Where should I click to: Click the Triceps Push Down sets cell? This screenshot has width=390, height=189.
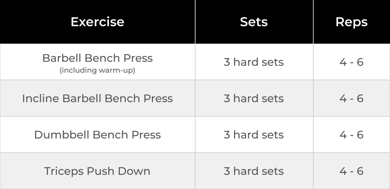[254, 171]
